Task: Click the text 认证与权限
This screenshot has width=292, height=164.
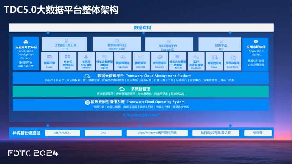Action: pos(74,80)
